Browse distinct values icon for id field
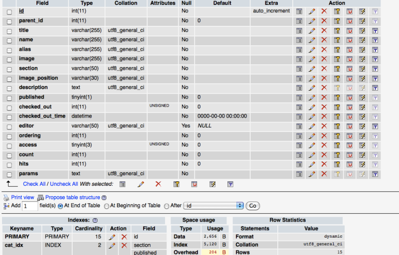399x255 pixels. [299, 11]
